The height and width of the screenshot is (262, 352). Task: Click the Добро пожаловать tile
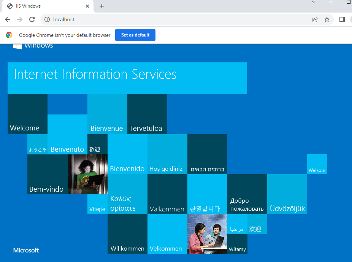click(x=247, y=194)
